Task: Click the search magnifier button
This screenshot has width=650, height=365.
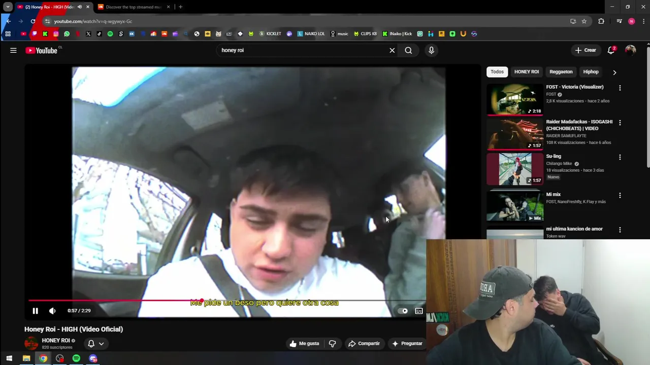Action: [x=408, y=50]
